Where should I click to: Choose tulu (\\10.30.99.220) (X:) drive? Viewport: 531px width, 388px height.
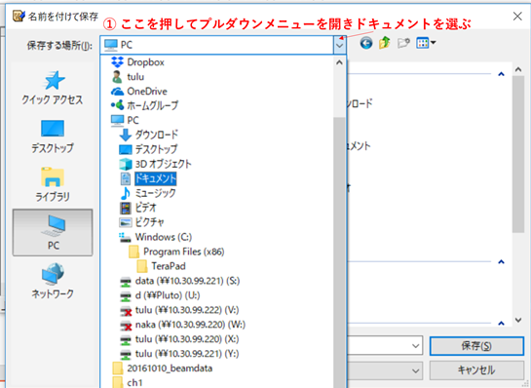pyautogui.click(x=179, y=339)
